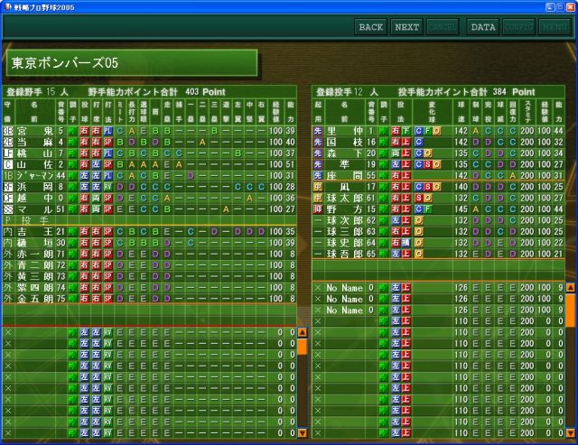This screenshot has width=578, height=445.
Task: Select fielder name 紫四朗
Action: point(34,288)
